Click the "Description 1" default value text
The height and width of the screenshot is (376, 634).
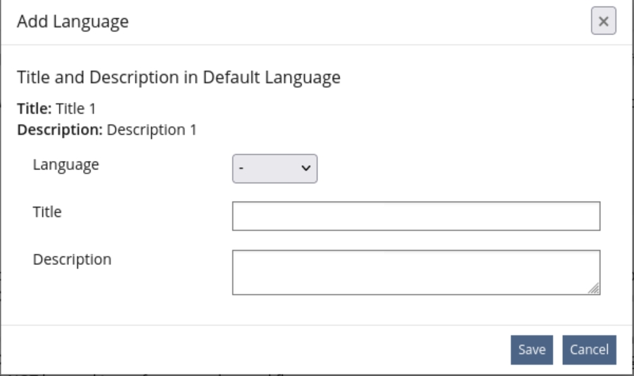pyautogui.click(x=152, y=130)
